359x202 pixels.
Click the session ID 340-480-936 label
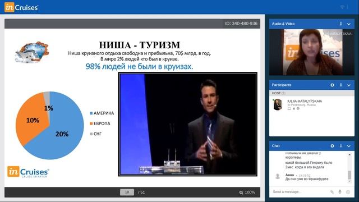[x=241, y=24]
